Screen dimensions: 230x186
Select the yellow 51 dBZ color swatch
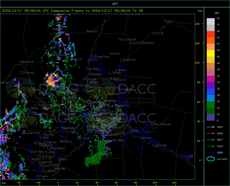[x=211, y=53]
